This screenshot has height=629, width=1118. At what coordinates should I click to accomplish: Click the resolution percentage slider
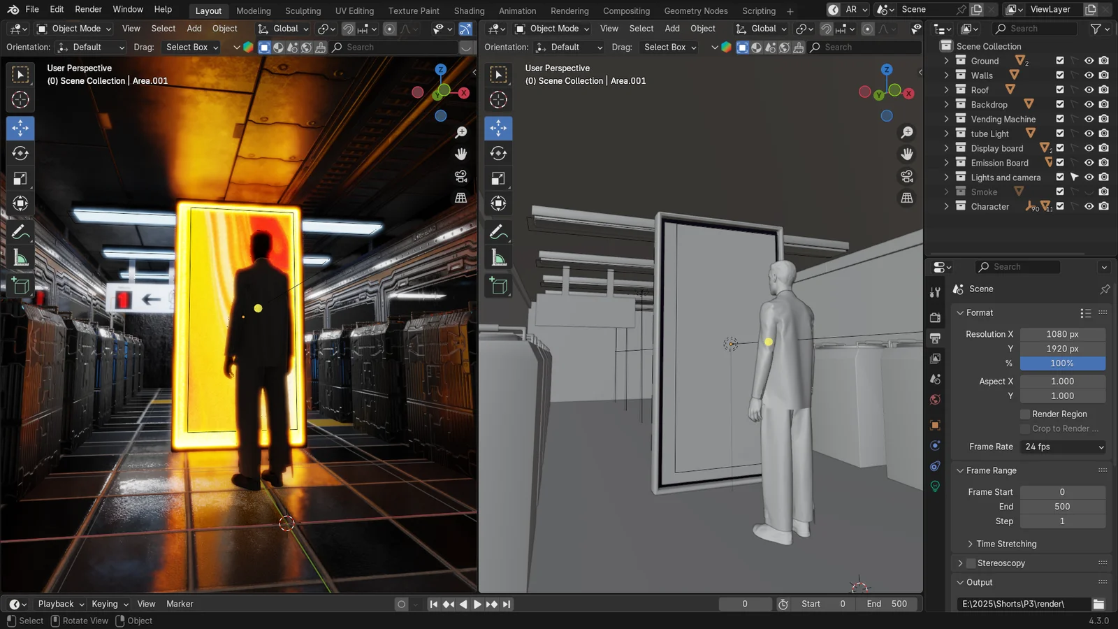coord(1062,363)
